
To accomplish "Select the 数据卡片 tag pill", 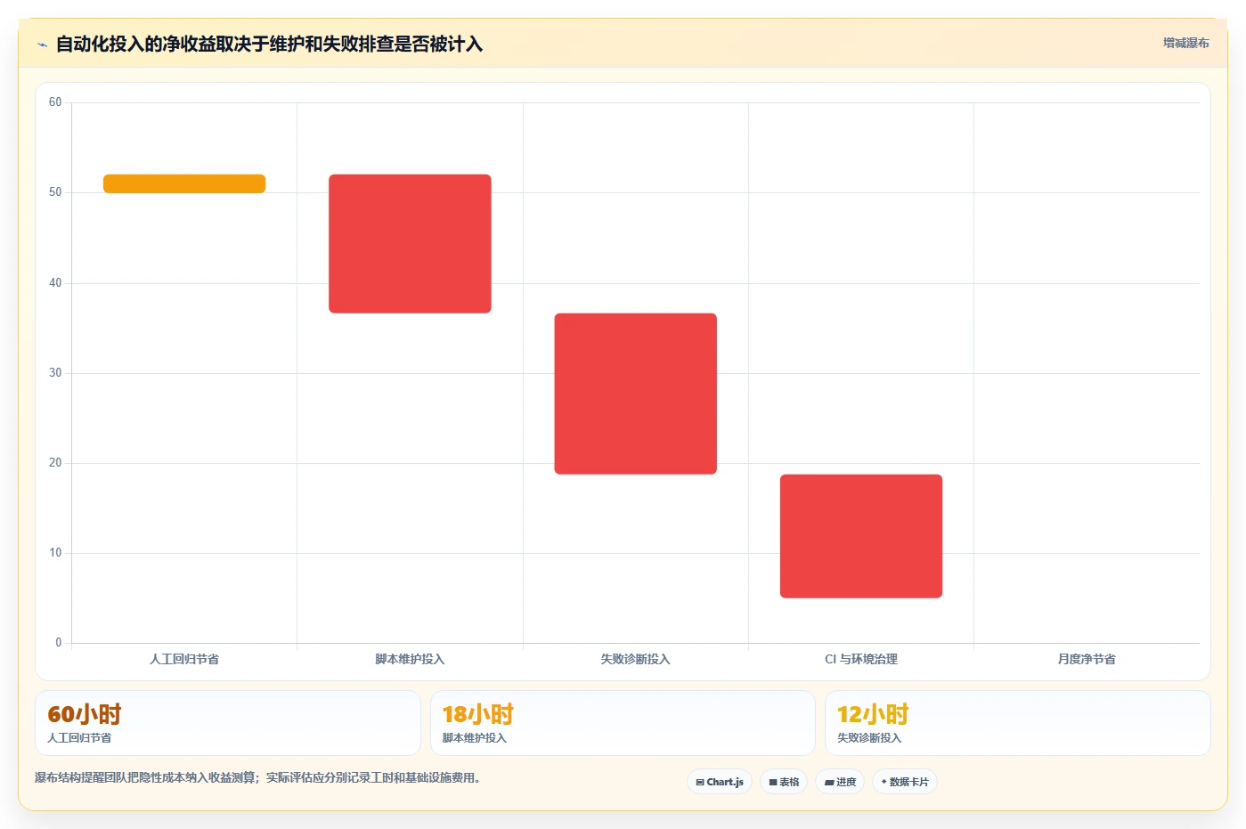I will coord(905,782).
